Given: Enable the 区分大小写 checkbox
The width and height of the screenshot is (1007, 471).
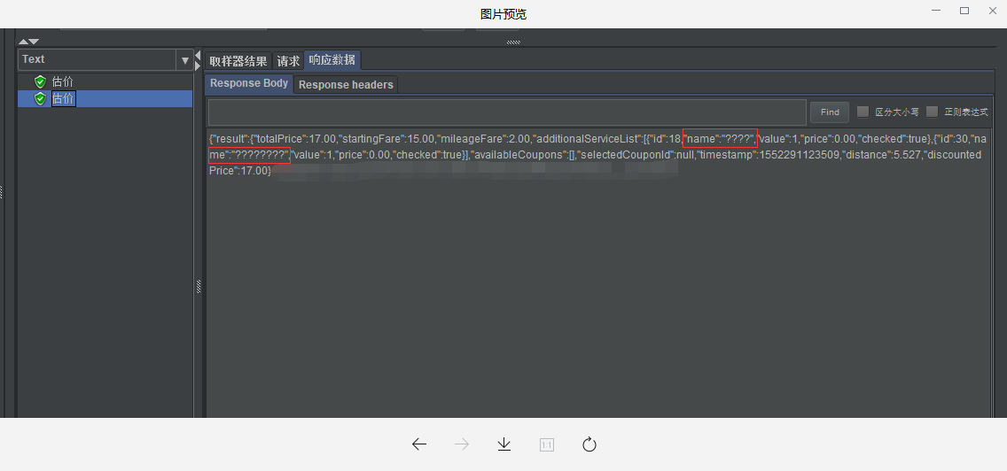Looking at the screenshot, I should [863, 112].
